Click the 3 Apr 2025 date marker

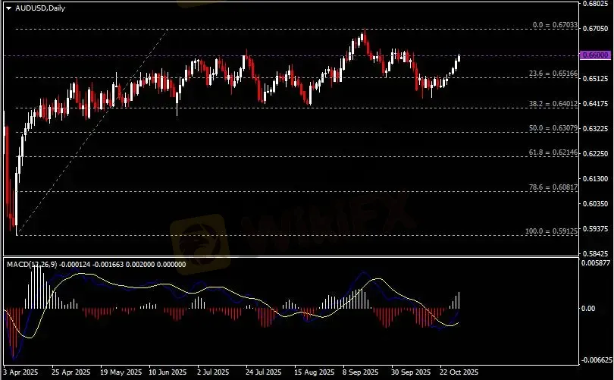click(19, 372)
